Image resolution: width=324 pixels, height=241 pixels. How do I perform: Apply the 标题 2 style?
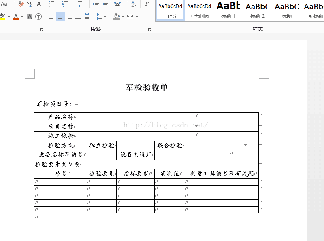258,11
